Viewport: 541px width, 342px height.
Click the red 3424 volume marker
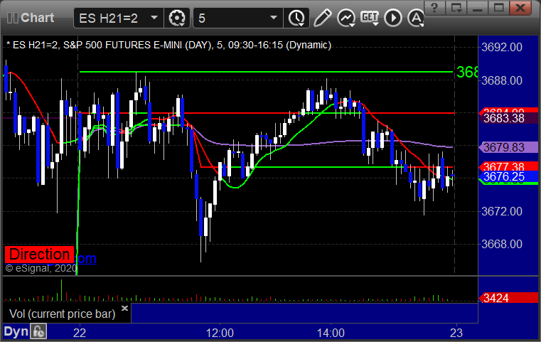point(508,298)
